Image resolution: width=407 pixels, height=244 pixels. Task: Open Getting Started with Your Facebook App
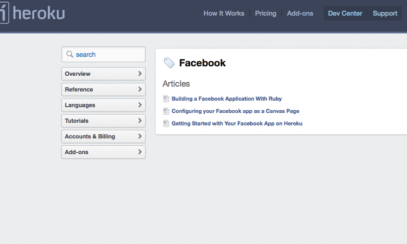pyautogui.click(x=237, y=124)
